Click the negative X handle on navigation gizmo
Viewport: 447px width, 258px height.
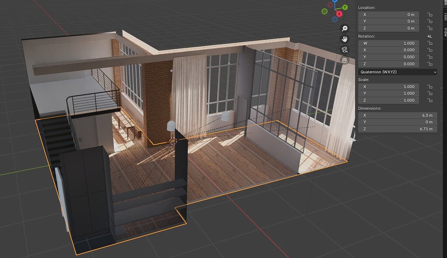[x=330, y=5]
